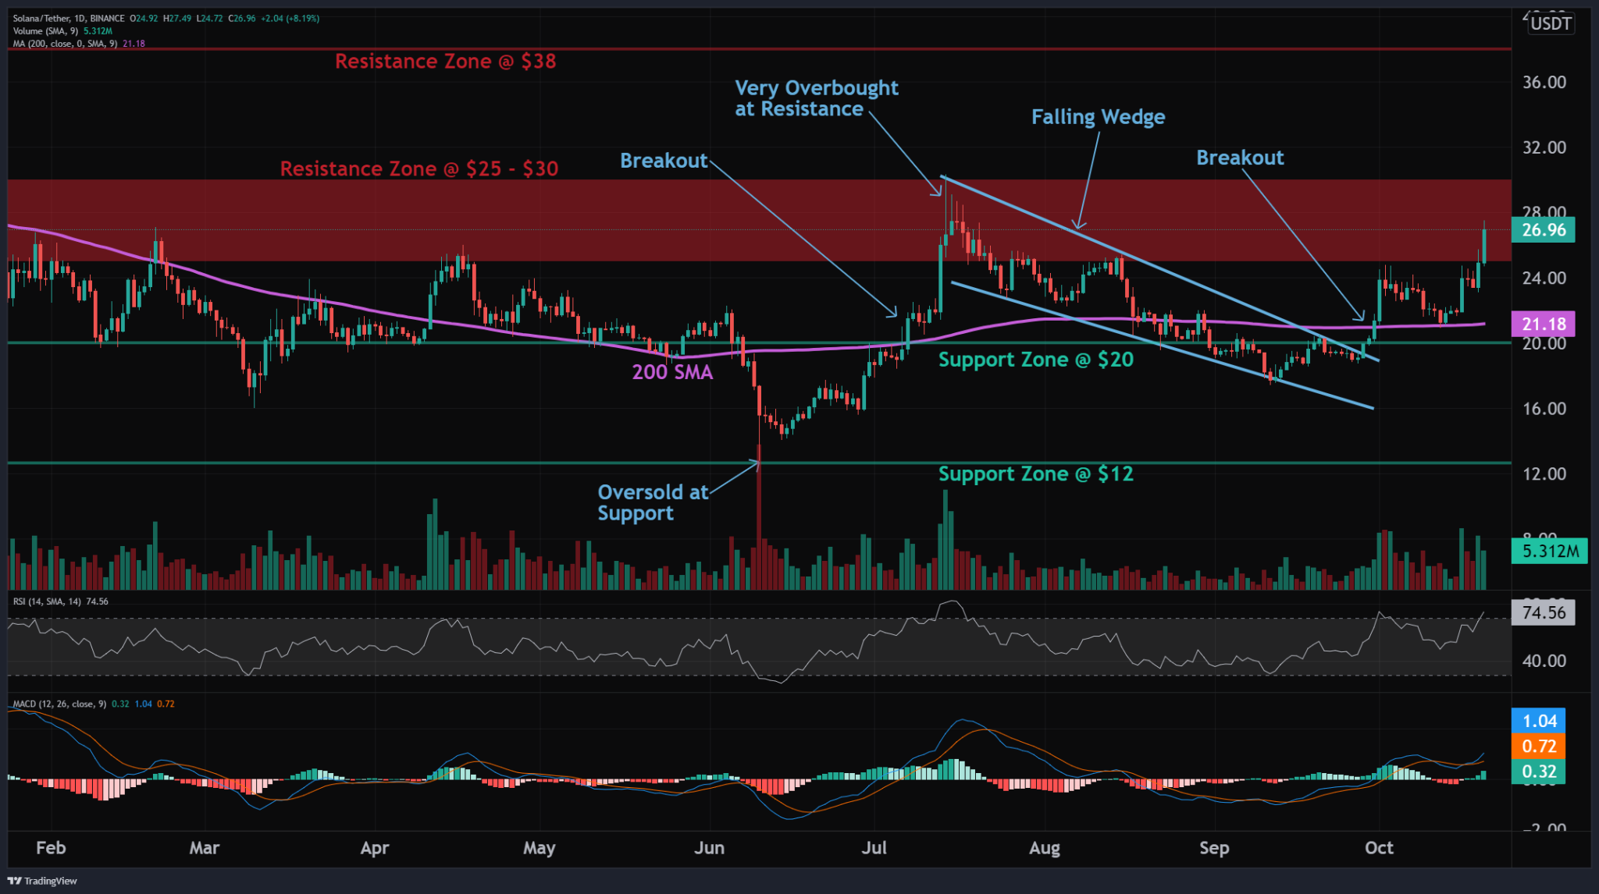Image resolution: width=1599 pixels, height=894 pixels.
Task: Click the 5.312M volume value label
Action: (1548, 552)
